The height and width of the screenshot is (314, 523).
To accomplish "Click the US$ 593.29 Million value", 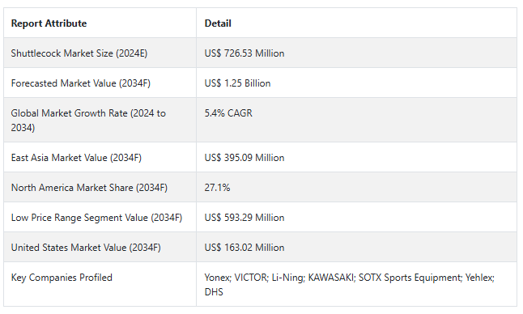I will coord(244,218).
